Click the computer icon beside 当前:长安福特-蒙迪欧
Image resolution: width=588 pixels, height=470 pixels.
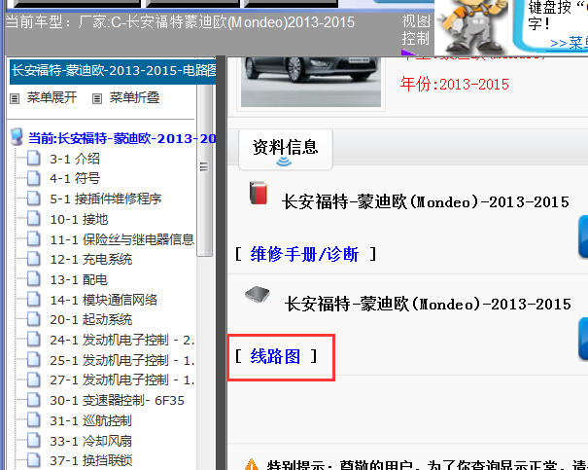pos(17,137)
